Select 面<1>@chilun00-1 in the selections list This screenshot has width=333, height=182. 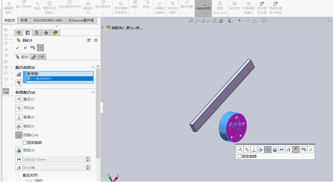[60, 79]
